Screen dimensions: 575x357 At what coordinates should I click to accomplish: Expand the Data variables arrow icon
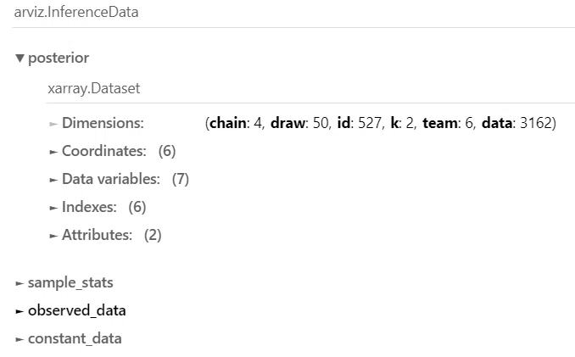(x=53, y=180)
